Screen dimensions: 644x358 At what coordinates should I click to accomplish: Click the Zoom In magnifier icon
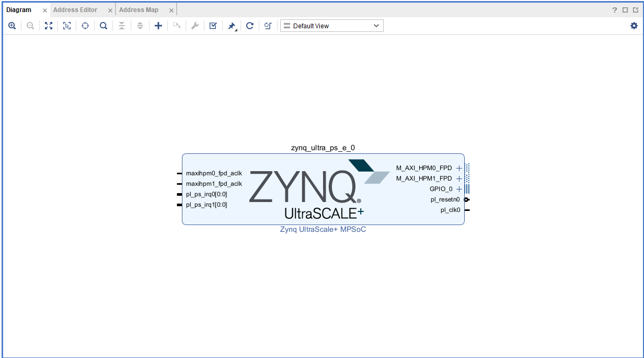click(x=12, y=26)
